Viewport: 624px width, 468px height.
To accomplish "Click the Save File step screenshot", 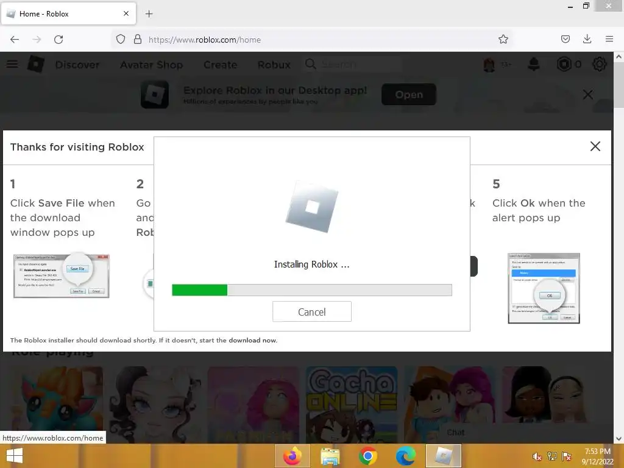I will pyautogui.click(x=62, y=276).
